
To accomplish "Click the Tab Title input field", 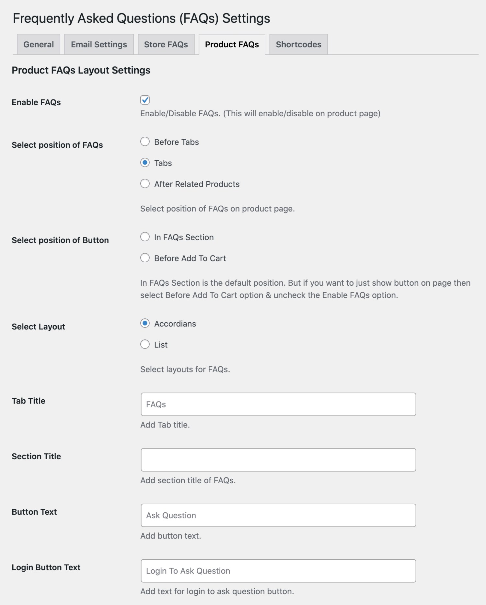I will point(278,404).
